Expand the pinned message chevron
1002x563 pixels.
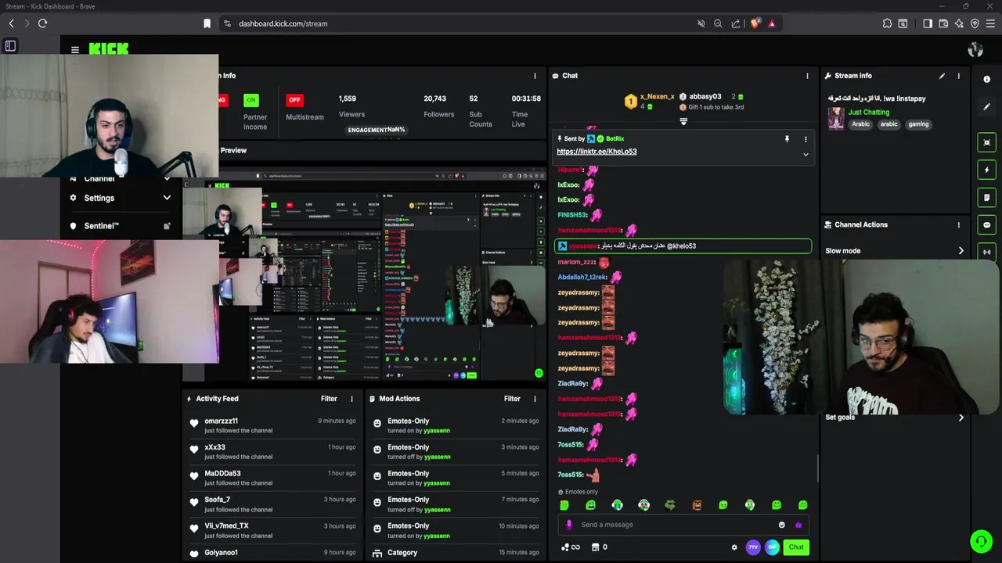[x=806, y=154]
